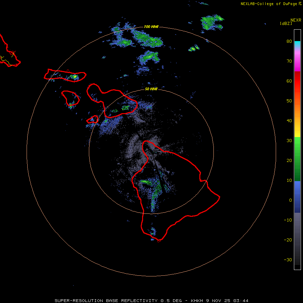Click the 20 value on dBZ scale
303x303 pixels.
point(289,161)
